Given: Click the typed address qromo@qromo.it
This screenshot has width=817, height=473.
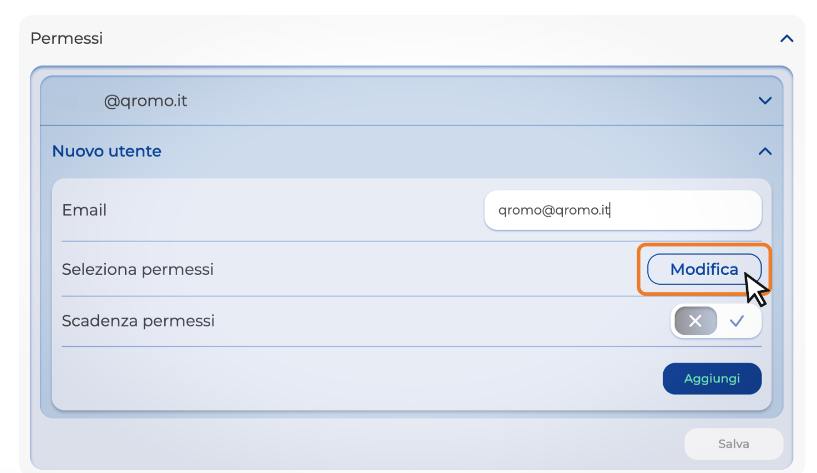Looking at the screenshot, I should (553, 210).
